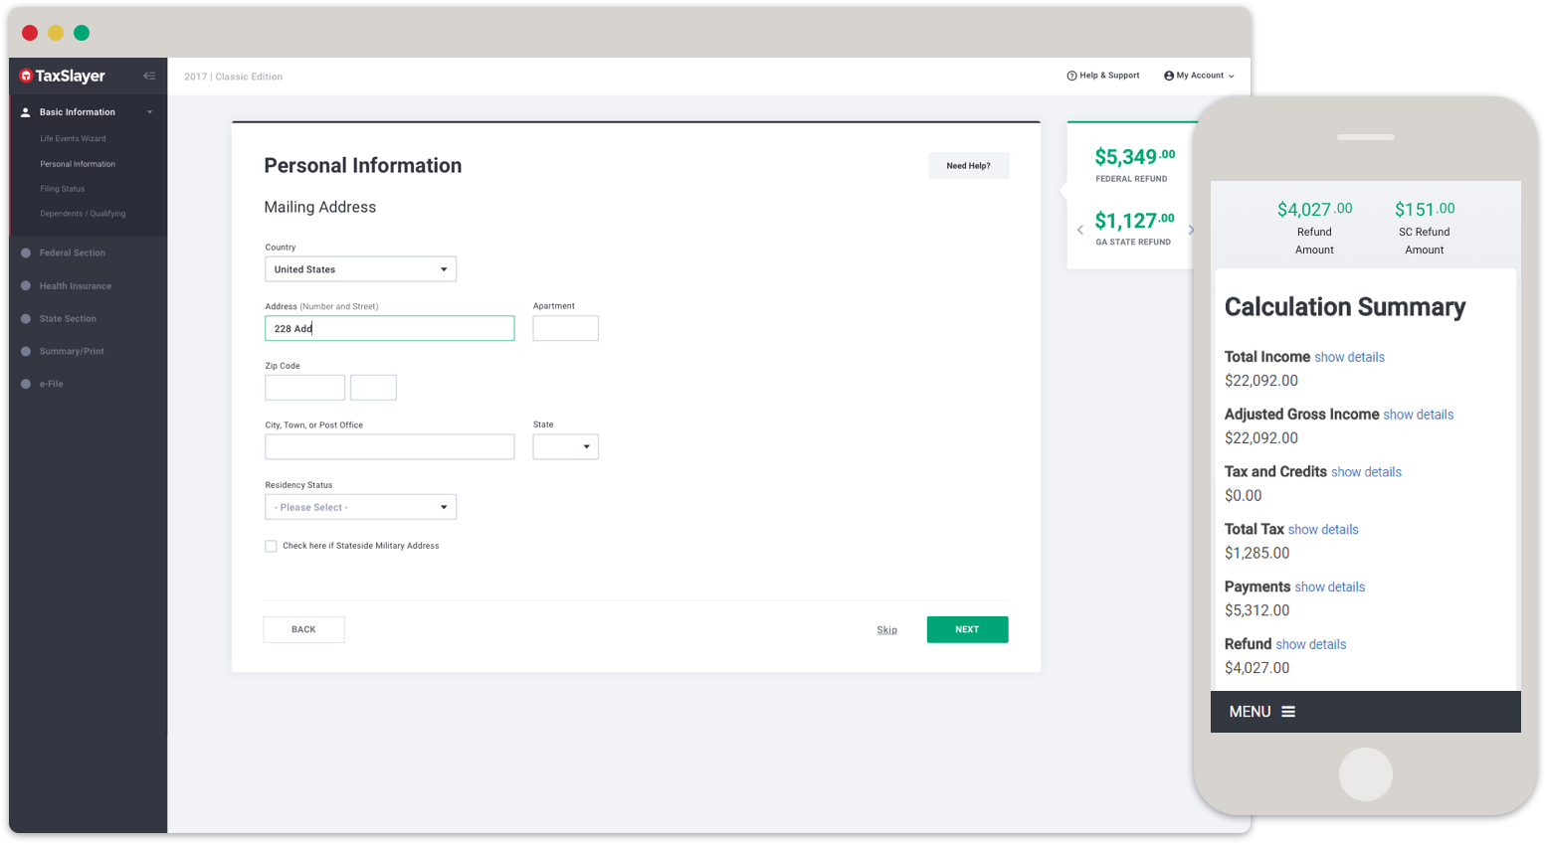Click the green maximize window button
Image resolution: width=1545 pixels, height=843 pixels.
82,33
